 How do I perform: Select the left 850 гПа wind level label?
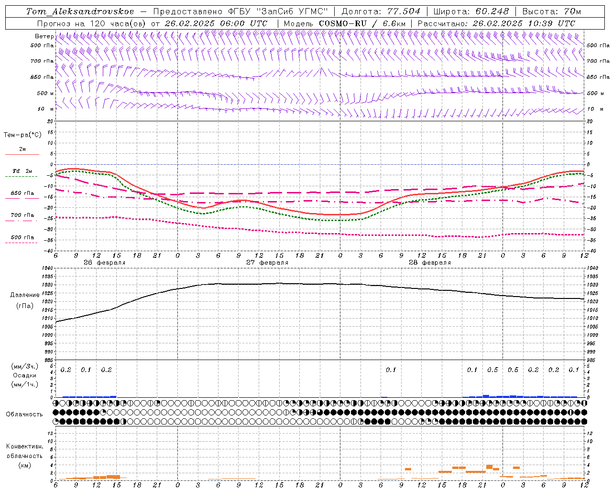pyautogui.click(x=42, y=77)
